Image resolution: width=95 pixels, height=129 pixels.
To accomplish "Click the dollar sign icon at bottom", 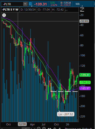I will point(60,128).
